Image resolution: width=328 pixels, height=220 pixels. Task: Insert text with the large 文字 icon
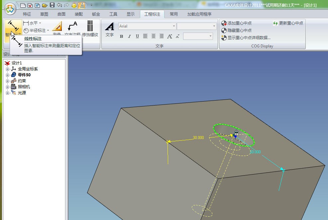tap(110, 29)
